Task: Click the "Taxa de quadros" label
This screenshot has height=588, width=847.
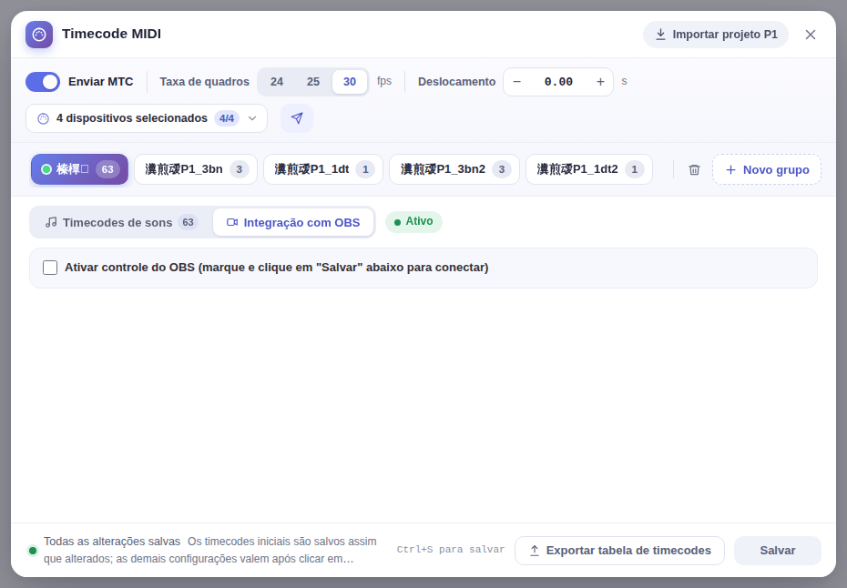Action: (x=204, y=82)
